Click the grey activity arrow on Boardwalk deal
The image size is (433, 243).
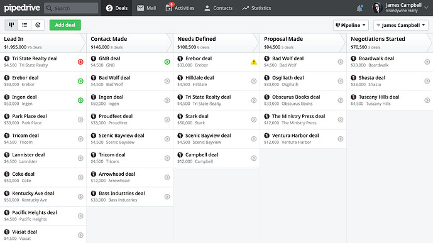click(427, 62)
